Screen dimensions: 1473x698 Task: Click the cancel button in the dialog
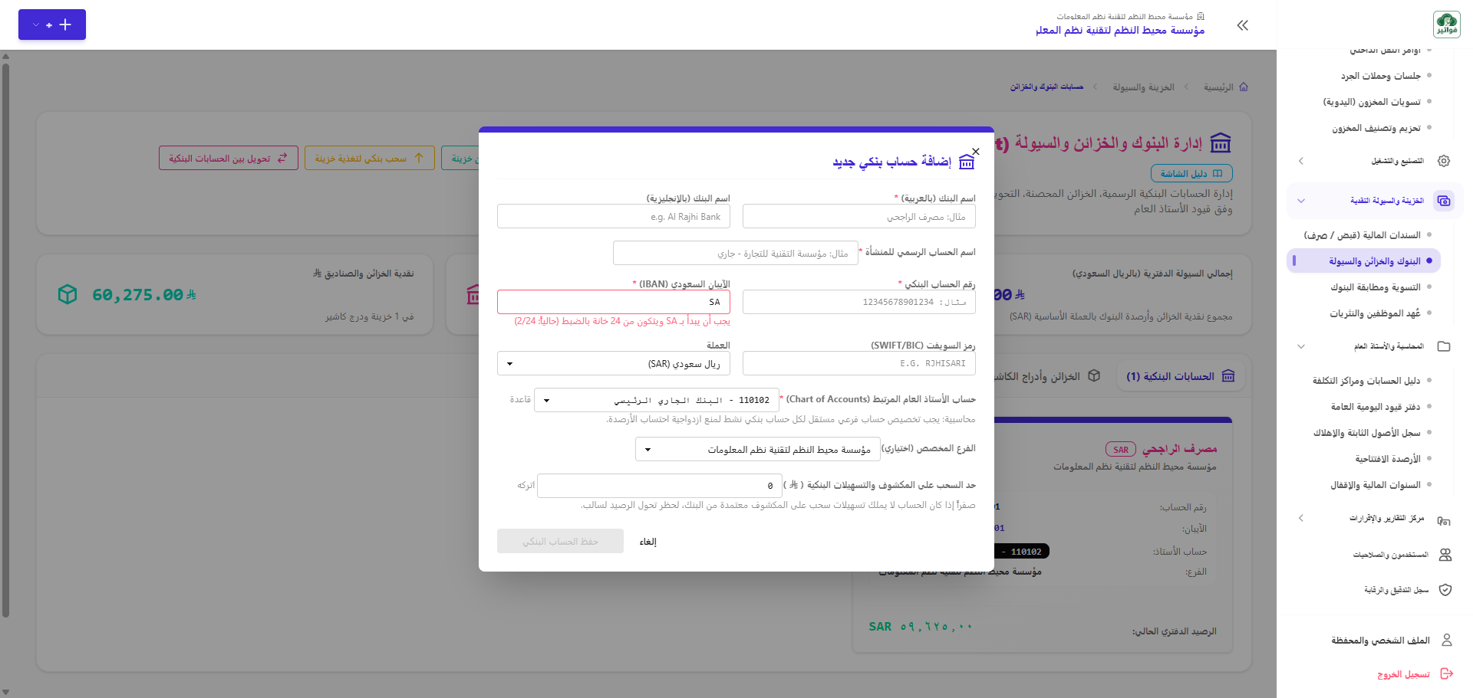point(648,542)
